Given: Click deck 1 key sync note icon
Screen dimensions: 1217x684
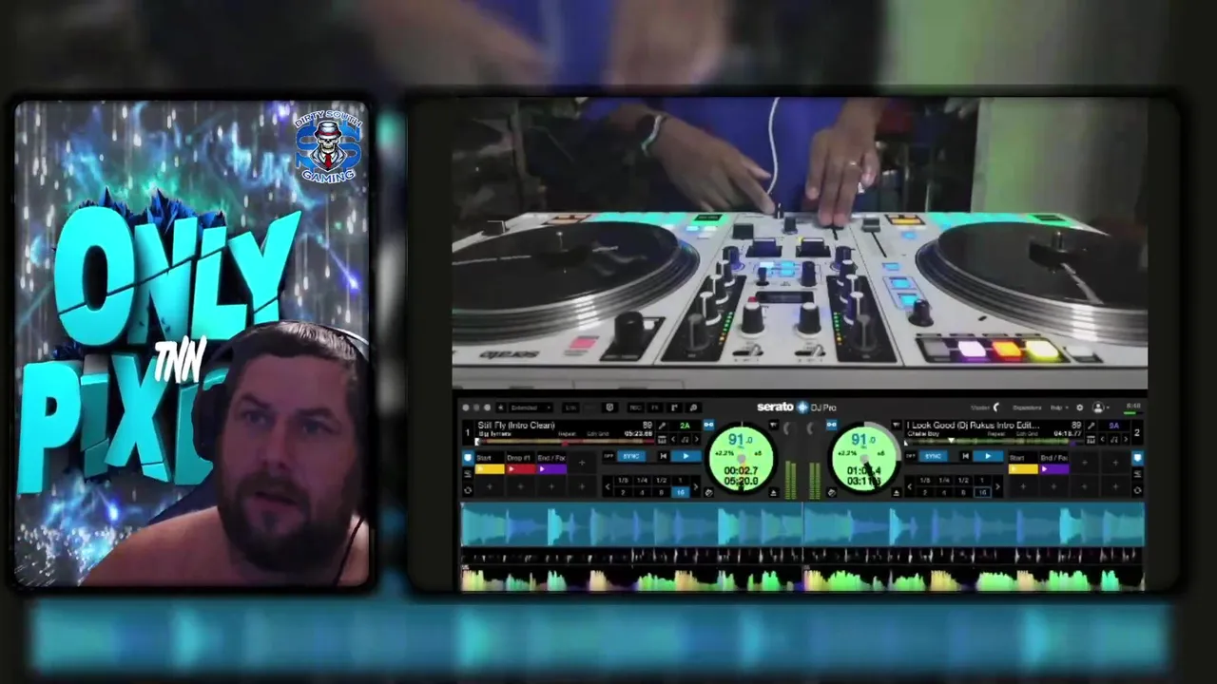Looking at the screenshot, I should coord(685,440).
